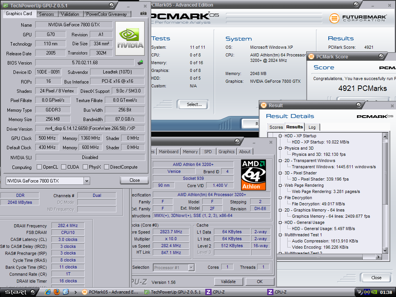Open the PowerColor Giveaway tab
Image resolution: width=396 pixels, height=297 pixels.
pos(107,14)
